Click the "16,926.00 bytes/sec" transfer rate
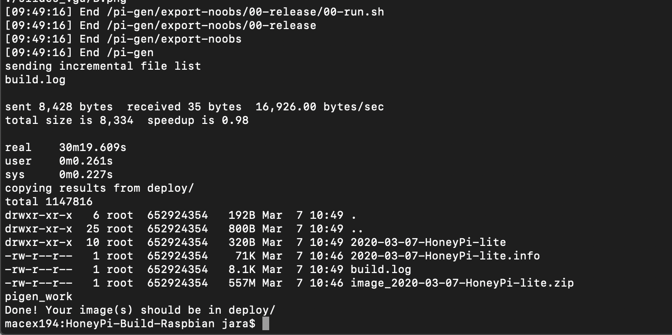 (x=320, y=107)
